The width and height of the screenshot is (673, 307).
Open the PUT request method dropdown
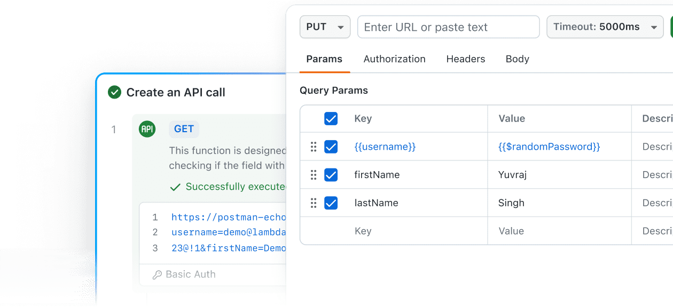tap(325, 27)
